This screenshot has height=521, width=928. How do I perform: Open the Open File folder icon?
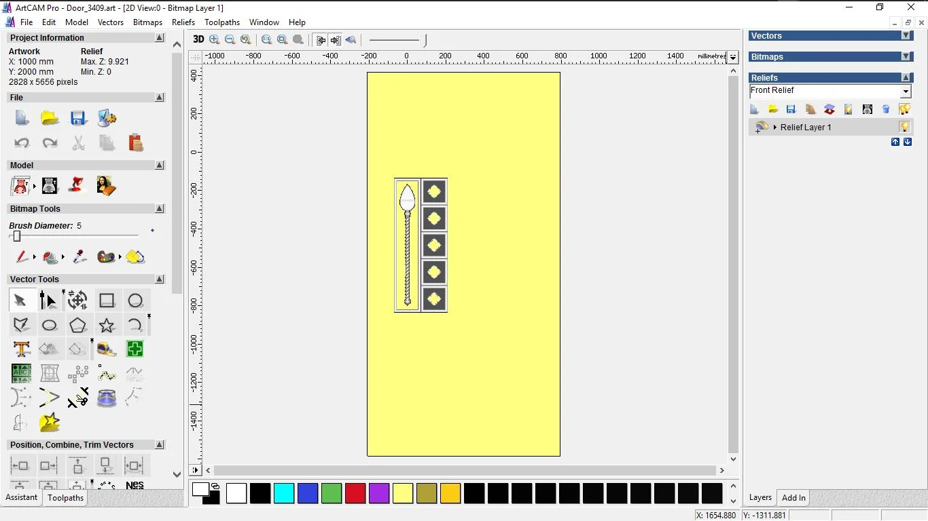coord(50,118)
